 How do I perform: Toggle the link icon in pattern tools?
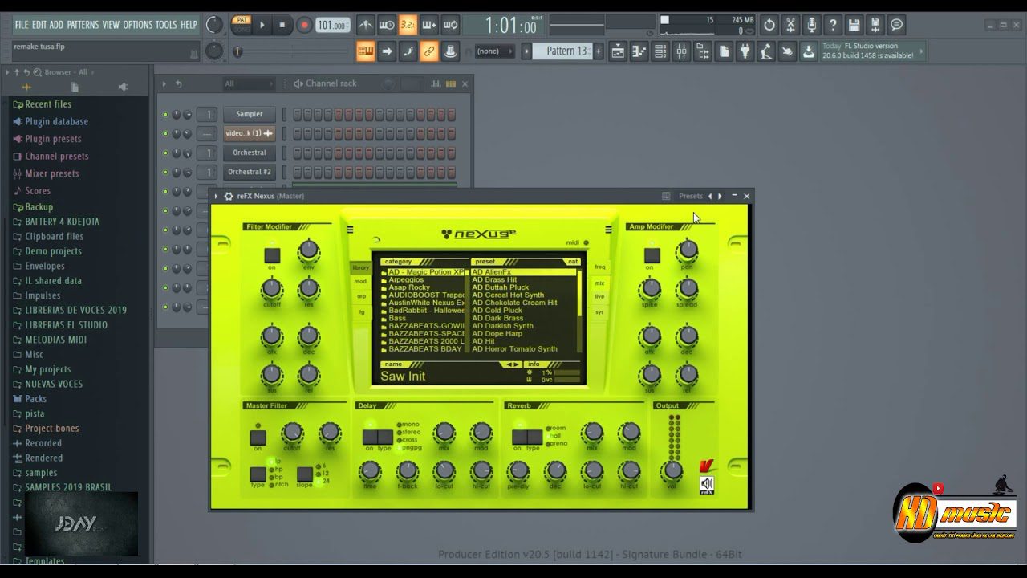tap(429, 52)
